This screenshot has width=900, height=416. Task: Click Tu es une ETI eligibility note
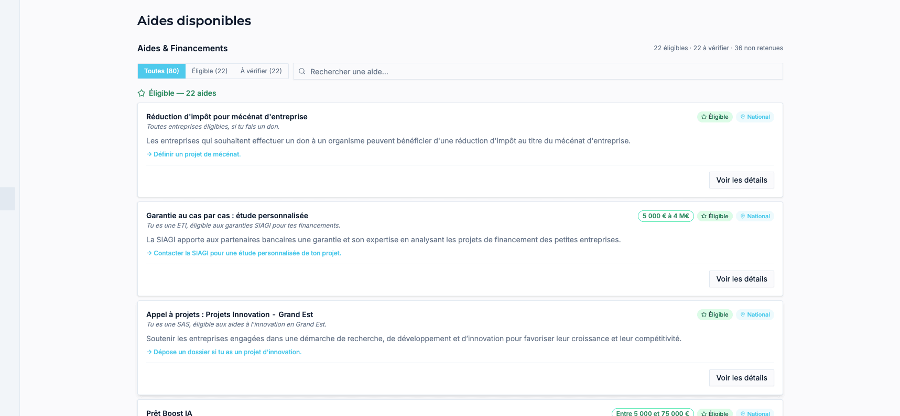243,226
